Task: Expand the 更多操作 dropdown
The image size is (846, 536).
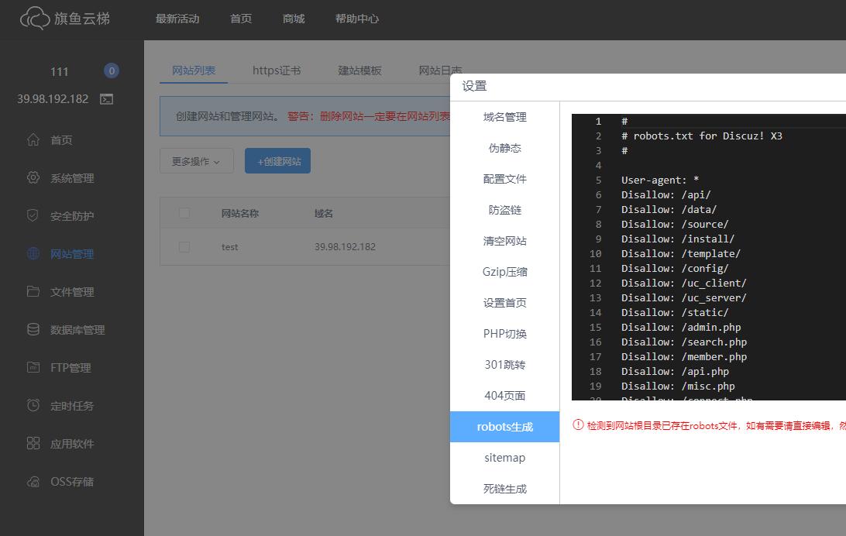Action: click(x=196, y=161)
